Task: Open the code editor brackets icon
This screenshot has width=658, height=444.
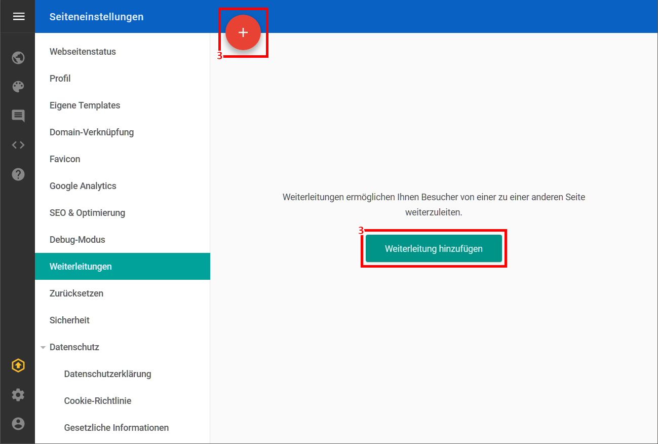Action: (18, 145)
